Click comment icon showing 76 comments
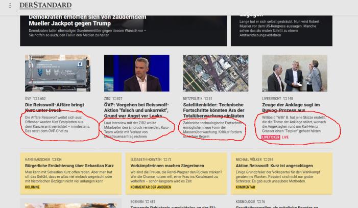Screen dimensions: 358x208 click(x=259, y=201)
